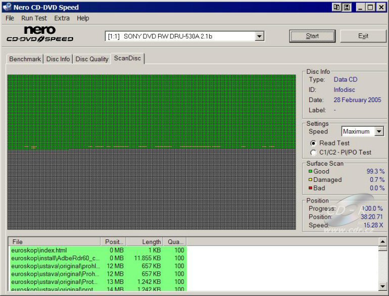Click the 100.0 % progress value

coord(372,209)
